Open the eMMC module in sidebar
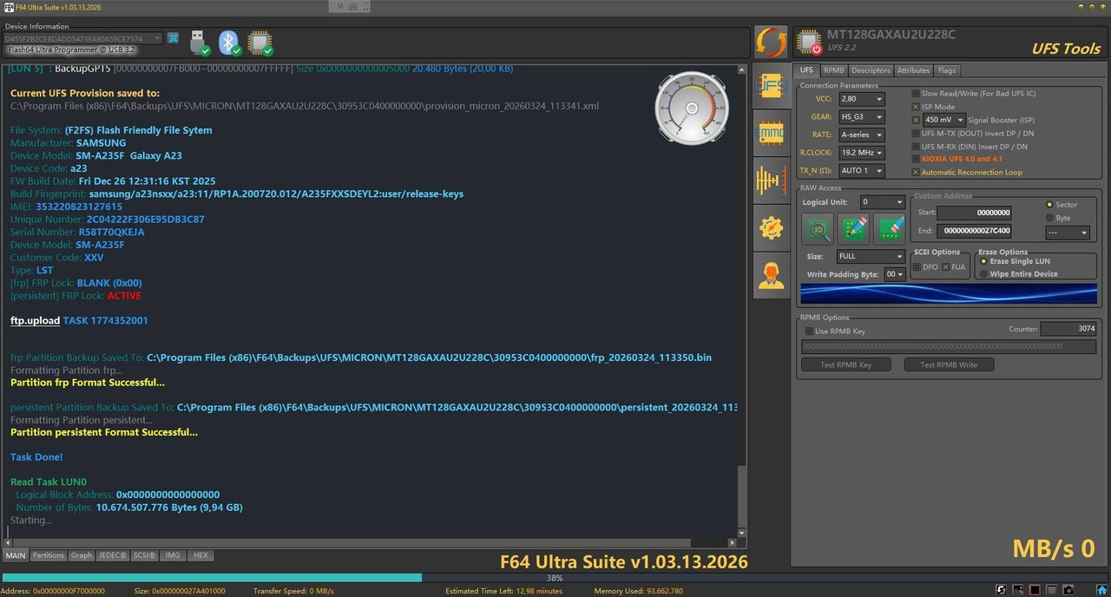 coord(771,132)
